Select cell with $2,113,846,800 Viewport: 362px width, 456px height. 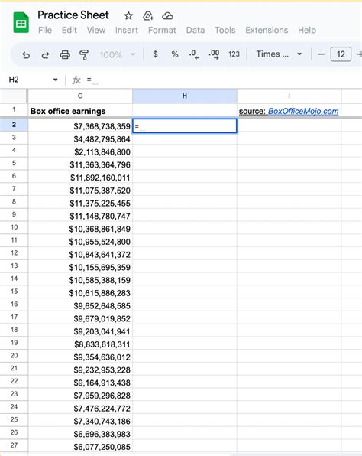tap(80, 151)
